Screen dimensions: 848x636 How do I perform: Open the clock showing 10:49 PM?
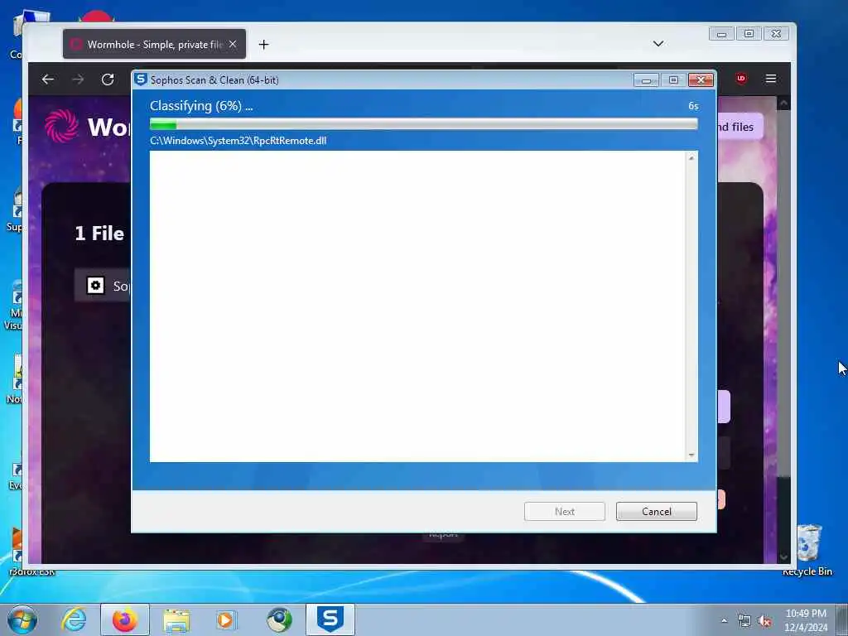806,620
